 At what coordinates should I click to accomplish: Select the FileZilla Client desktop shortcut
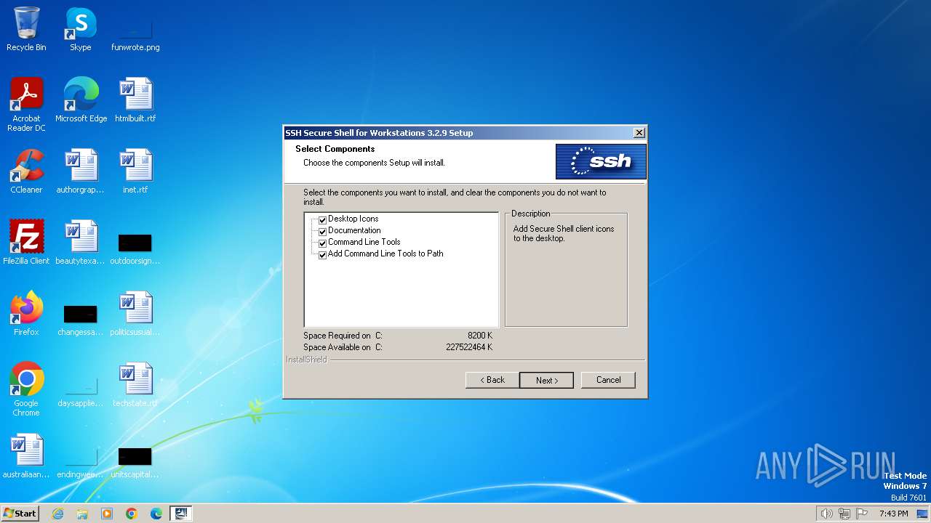(x=26, y=243)
